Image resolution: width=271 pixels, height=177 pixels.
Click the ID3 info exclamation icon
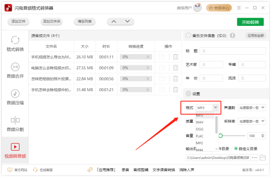point(232,36)
